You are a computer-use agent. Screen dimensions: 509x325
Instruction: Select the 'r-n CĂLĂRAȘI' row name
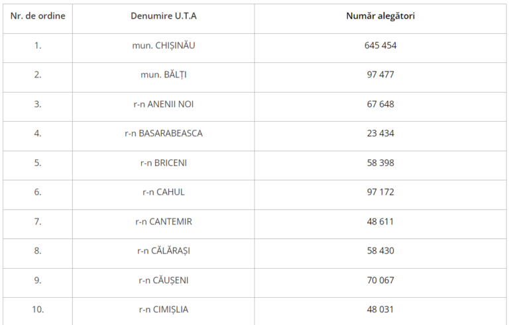coord(164,251)
